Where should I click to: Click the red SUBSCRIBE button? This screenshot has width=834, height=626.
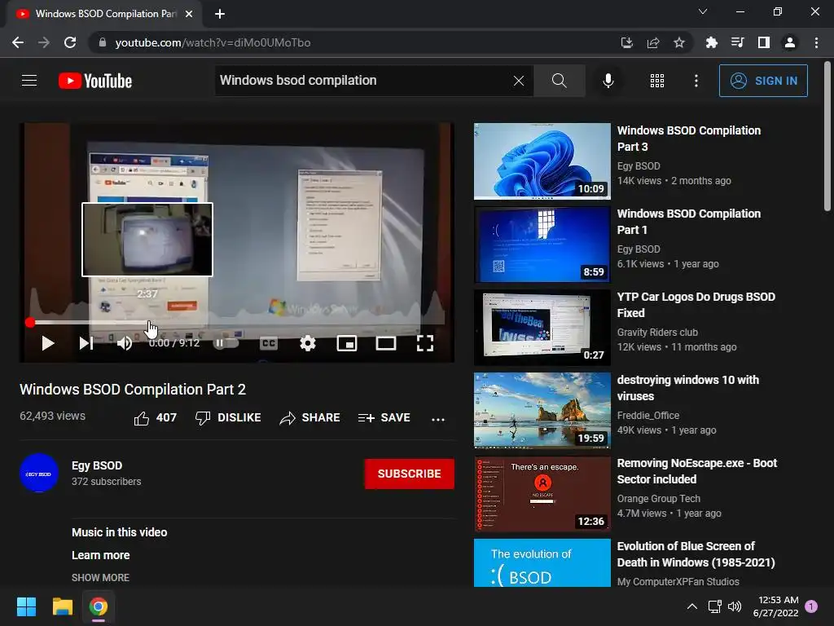[x=409, y=474]
